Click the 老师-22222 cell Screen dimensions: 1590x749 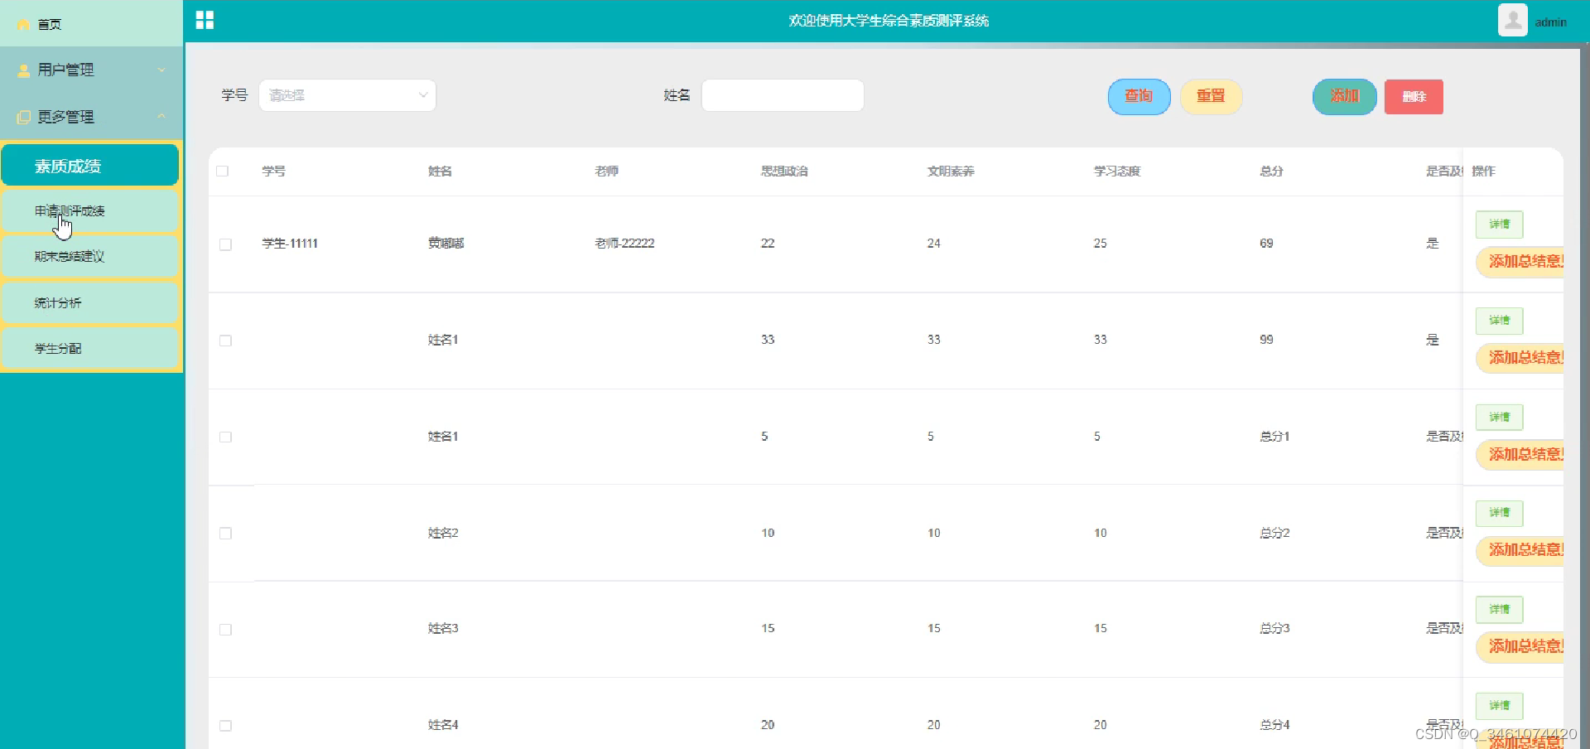click(624, 244)
